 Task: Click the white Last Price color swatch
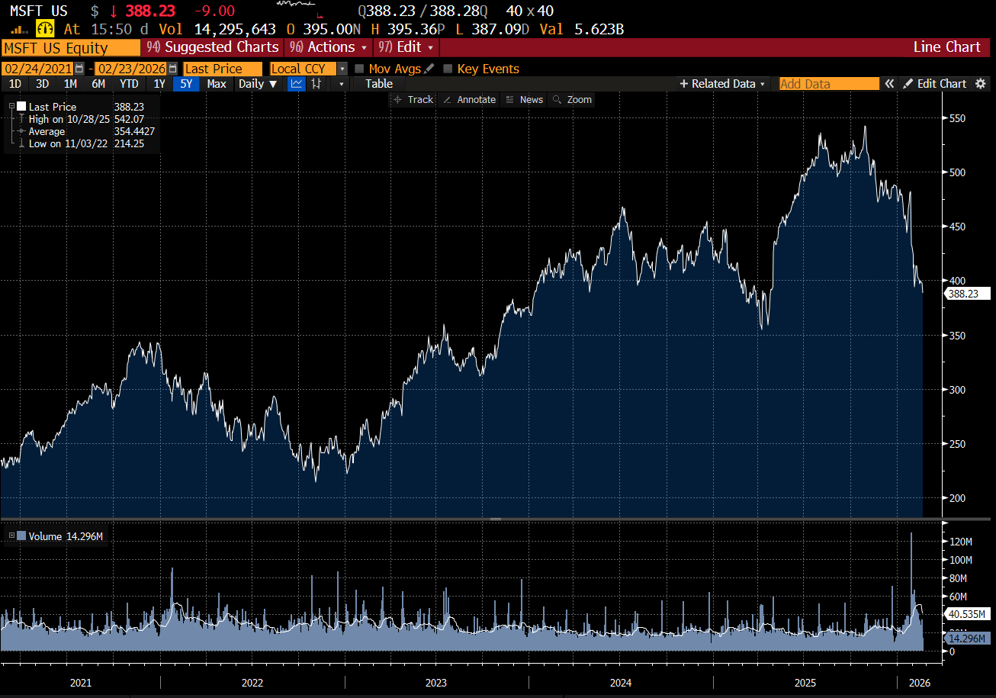click(21, 107)
